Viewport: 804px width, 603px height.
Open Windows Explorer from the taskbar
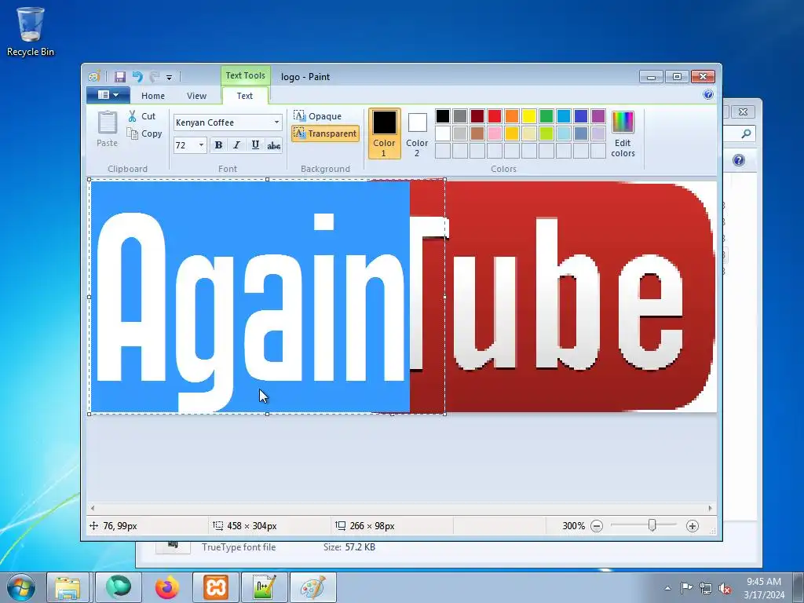68,587
